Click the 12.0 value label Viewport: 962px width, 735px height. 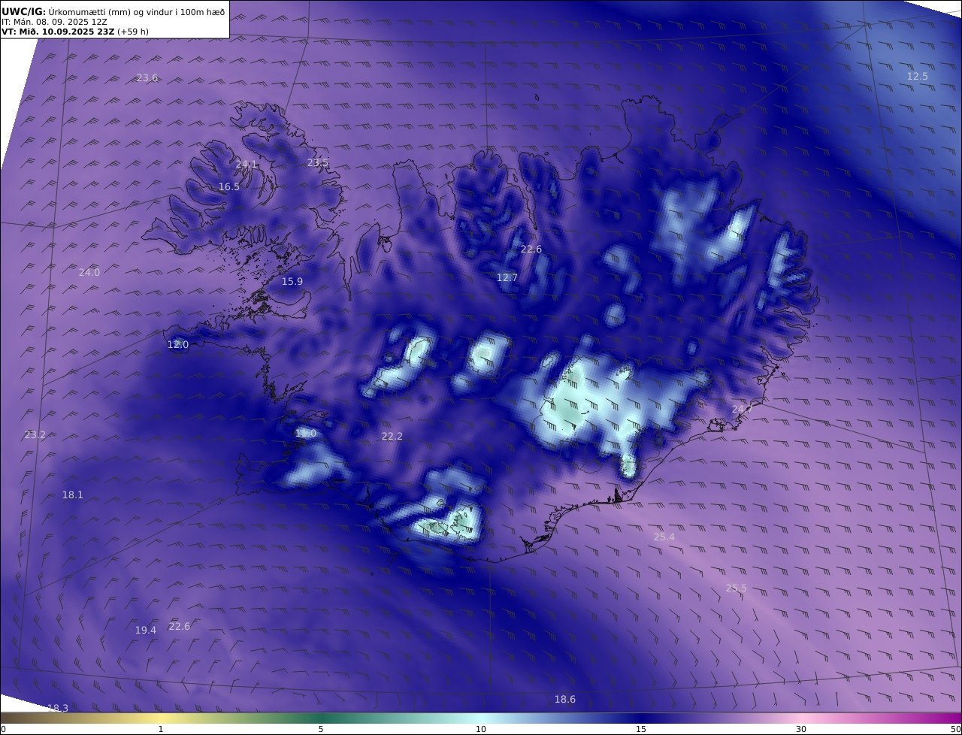(x=178, y=345)
